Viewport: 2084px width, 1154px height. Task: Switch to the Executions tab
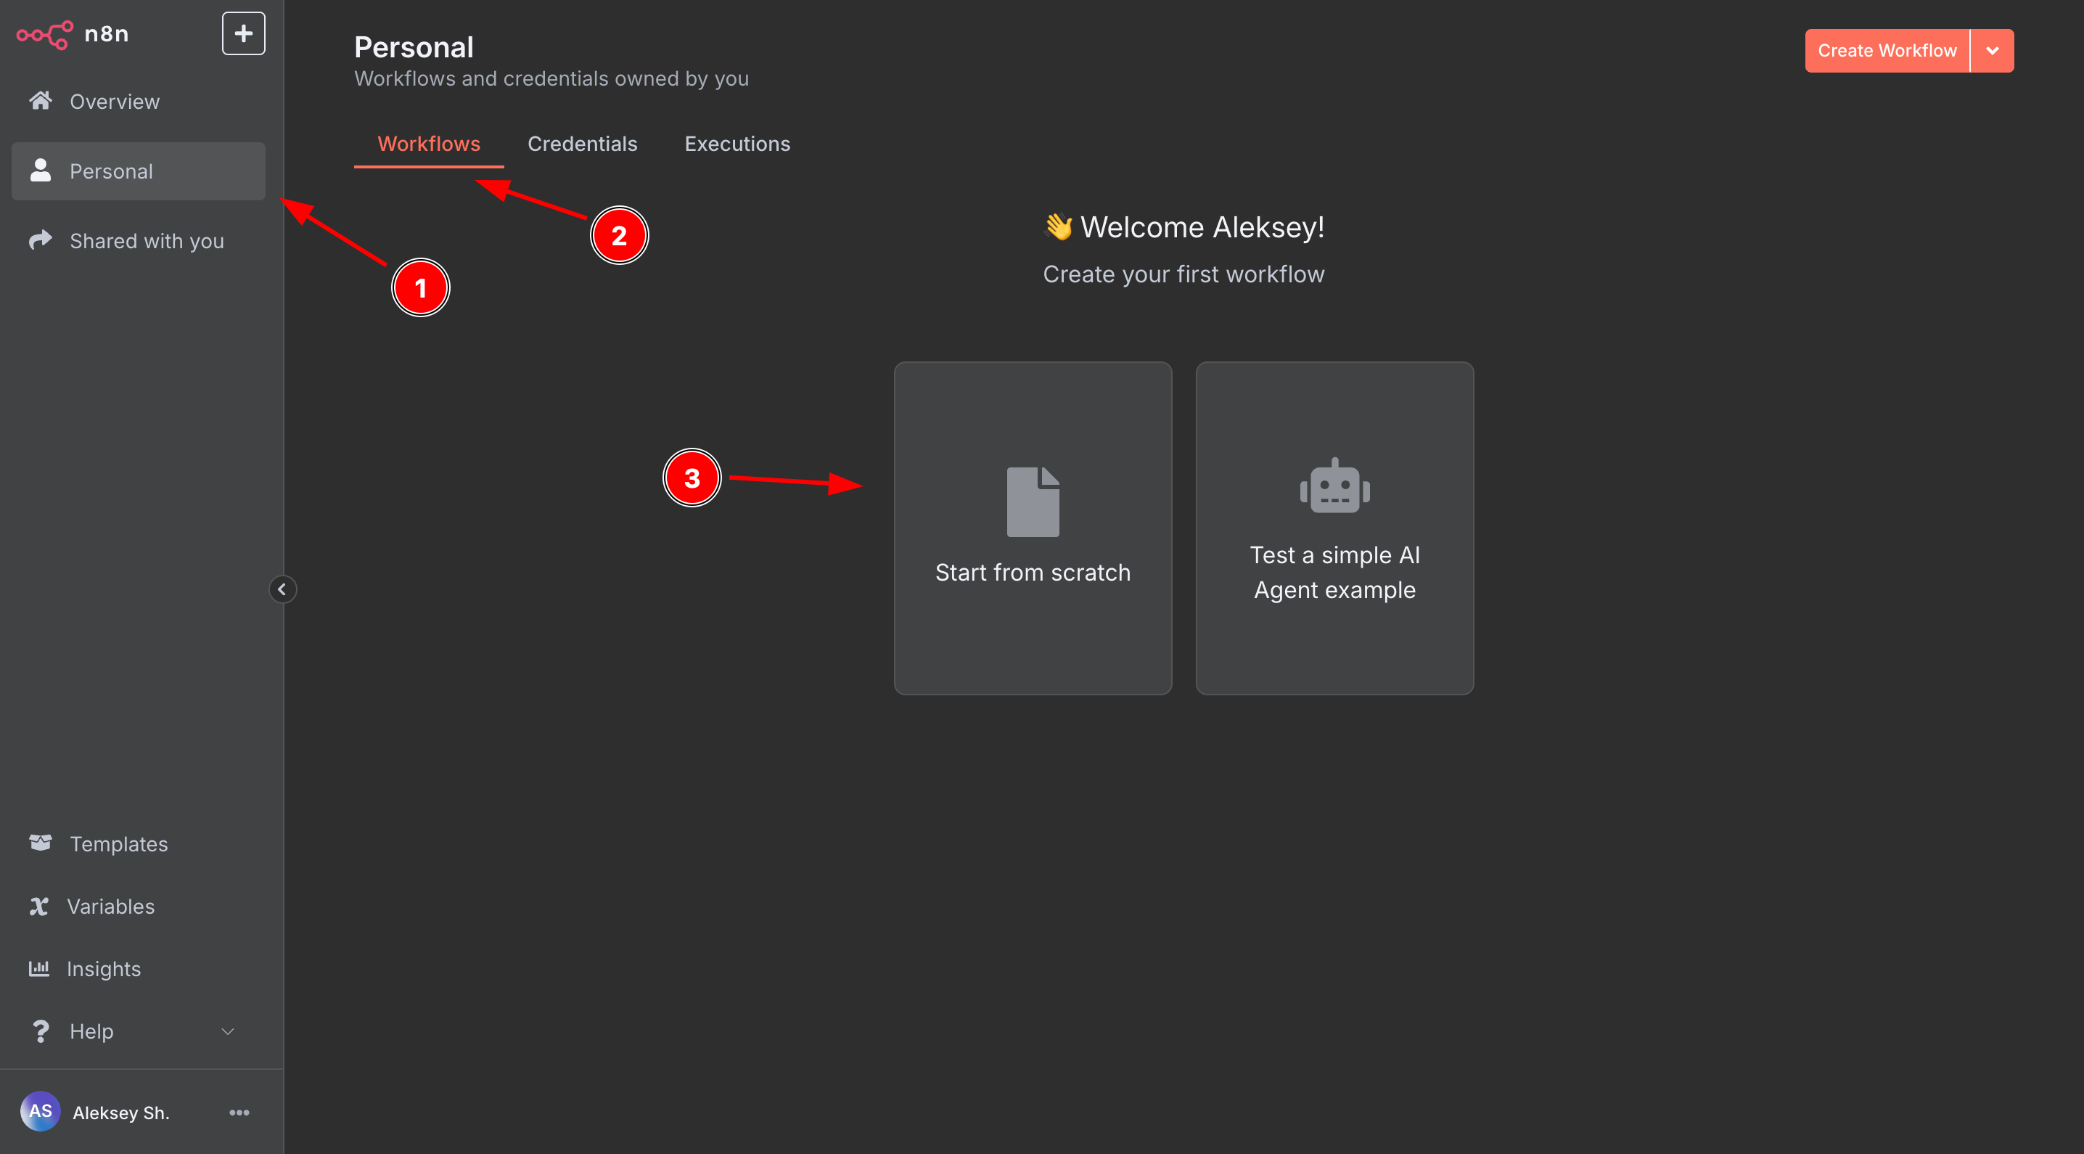(737, 143)
